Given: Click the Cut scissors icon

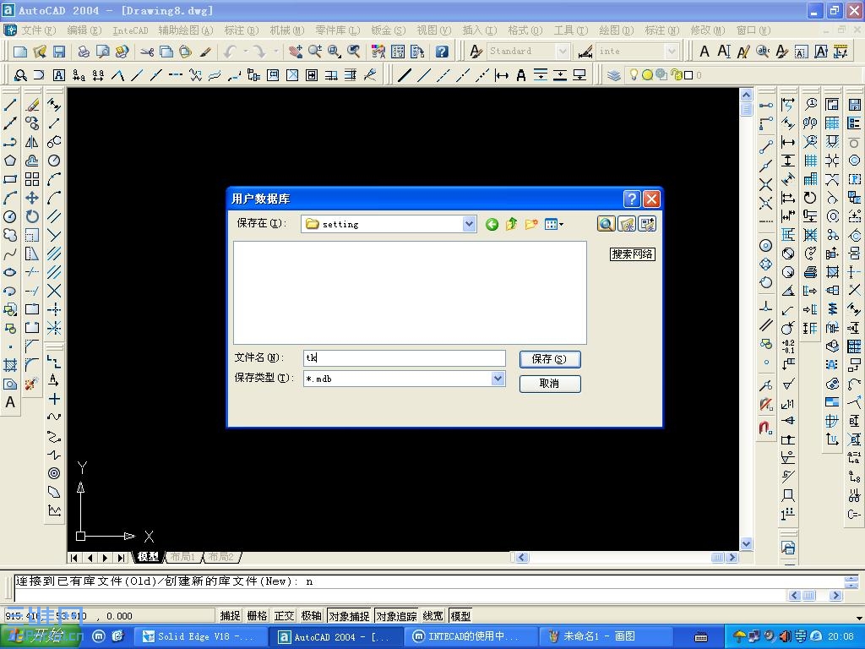Looking at the screenshot, I should pos(147,52).
